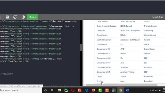Click the MySQL link in third column
This screenshot has width=165, height=93.
[x=147, y=21]
